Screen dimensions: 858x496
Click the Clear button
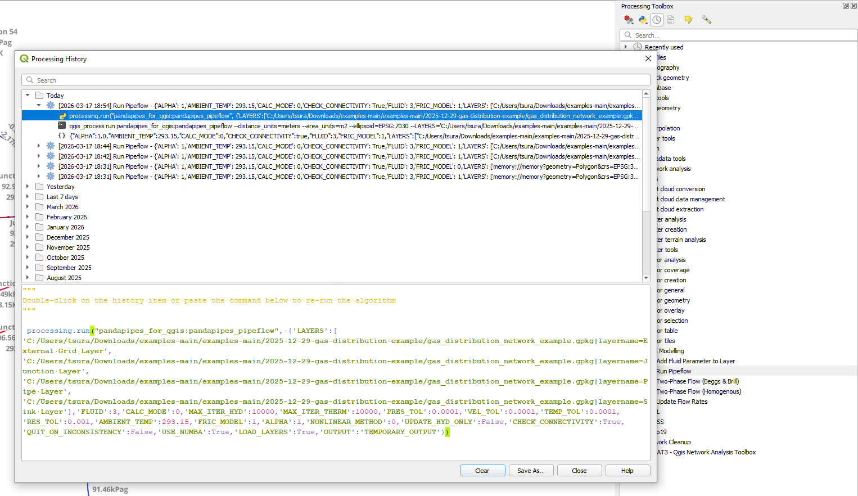482,471
